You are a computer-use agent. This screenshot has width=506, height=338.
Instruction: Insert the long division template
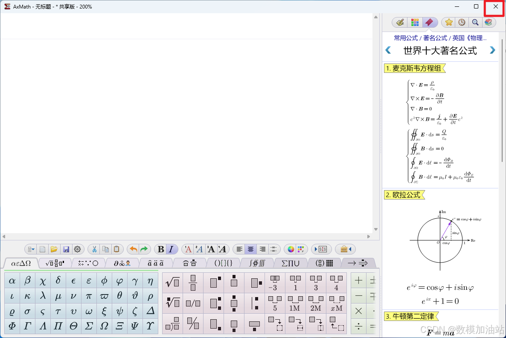click(x=173, y=324)
